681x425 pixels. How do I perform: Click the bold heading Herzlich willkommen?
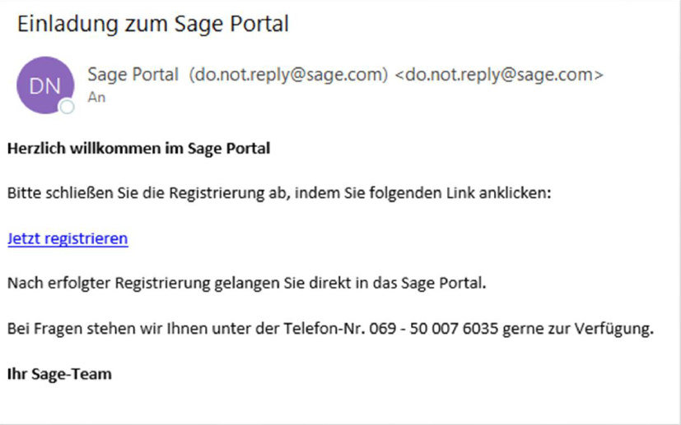(138, 149)
